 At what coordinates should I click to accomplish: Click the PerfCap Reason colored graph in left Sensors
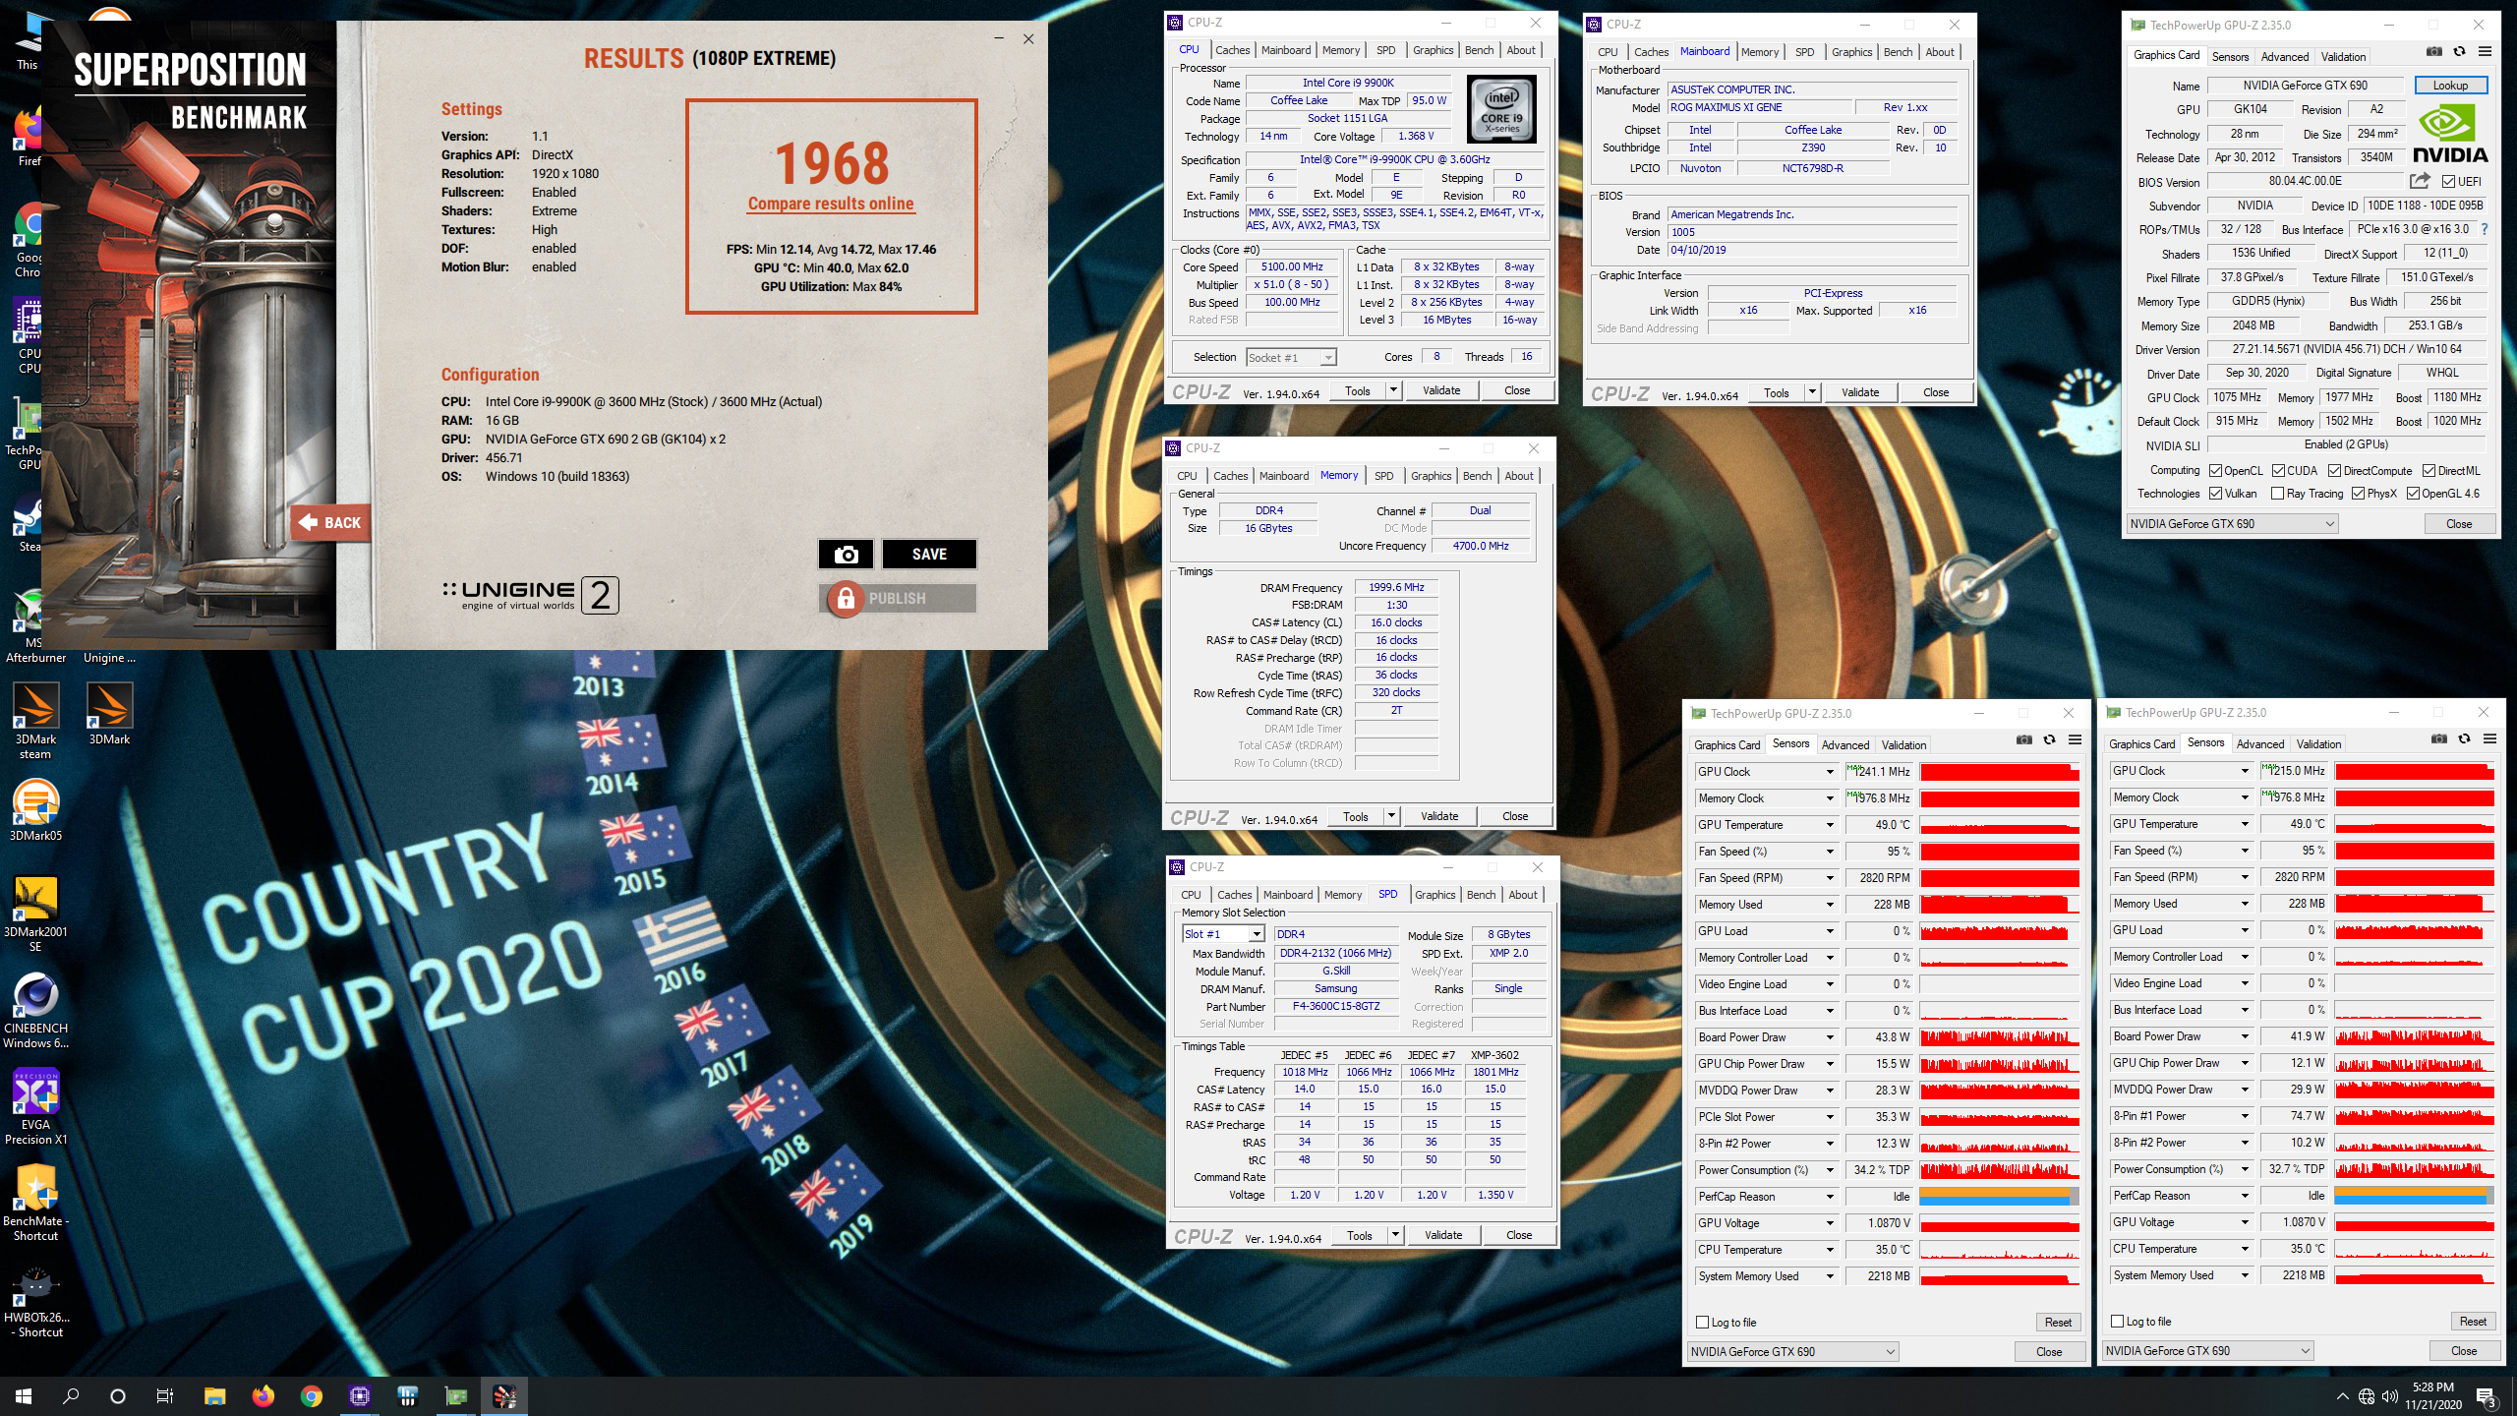1999,1197
